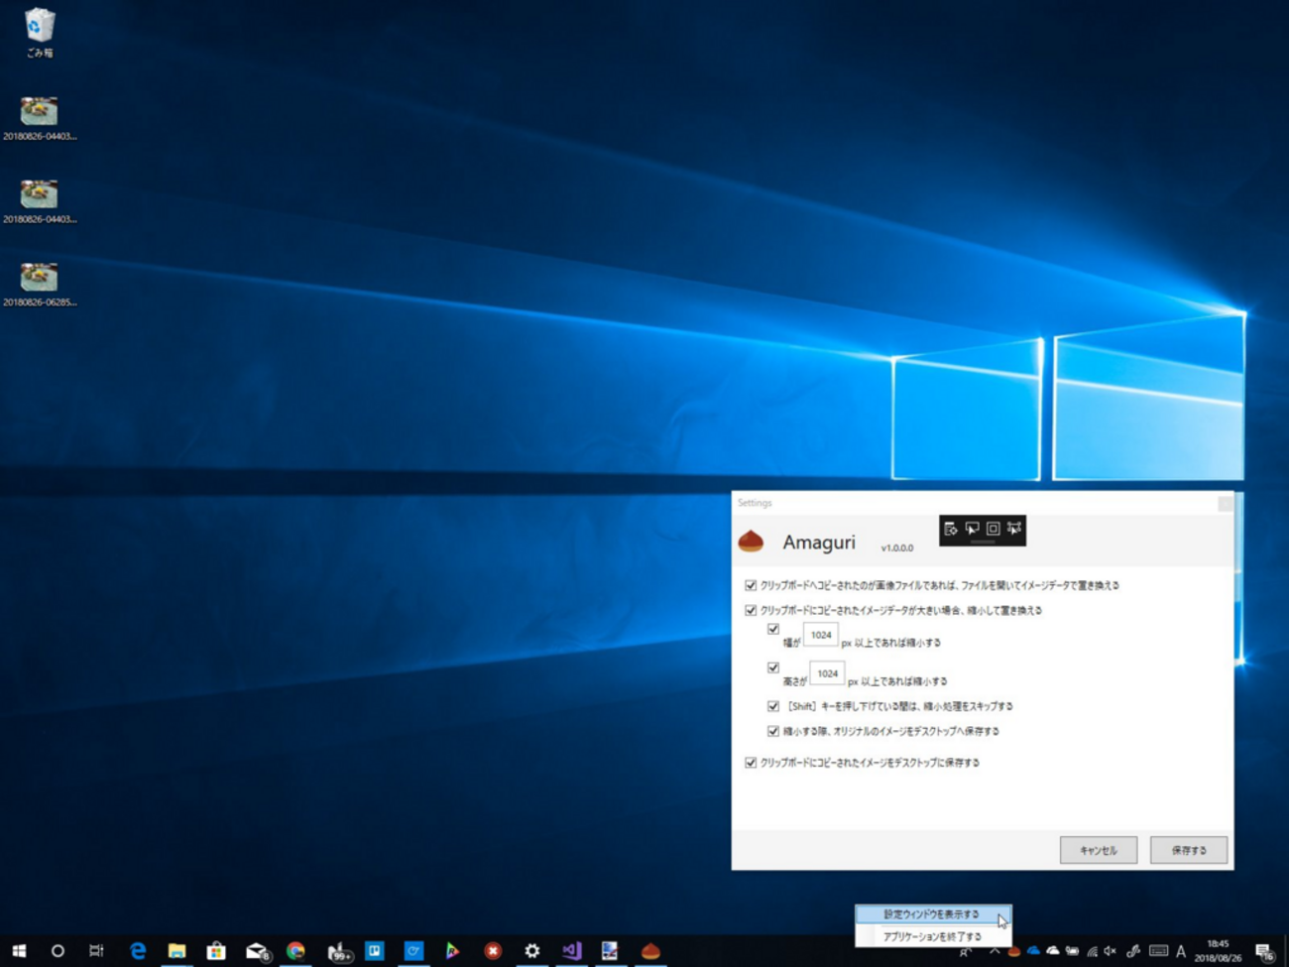Screen dimensions: 1289x967
Task: Click the Amaguri tray icon in system tray
Action: (x=1013, y=951)
